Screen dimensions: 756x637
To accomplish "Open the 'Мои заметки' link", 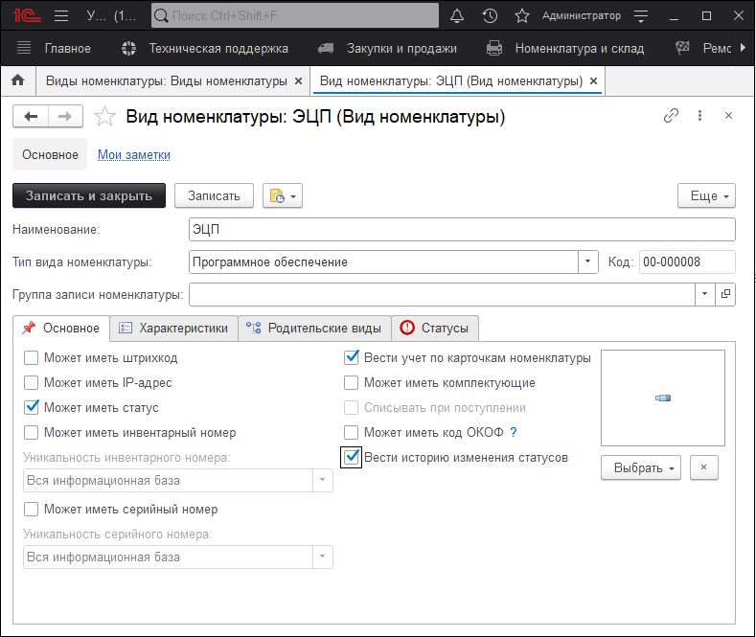I will point(134,154).
